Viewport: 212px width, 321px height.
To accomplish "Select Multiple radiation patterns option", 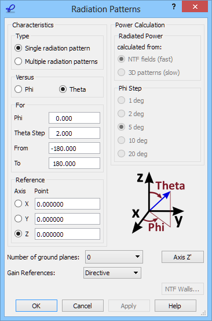I will click(56, 62).
